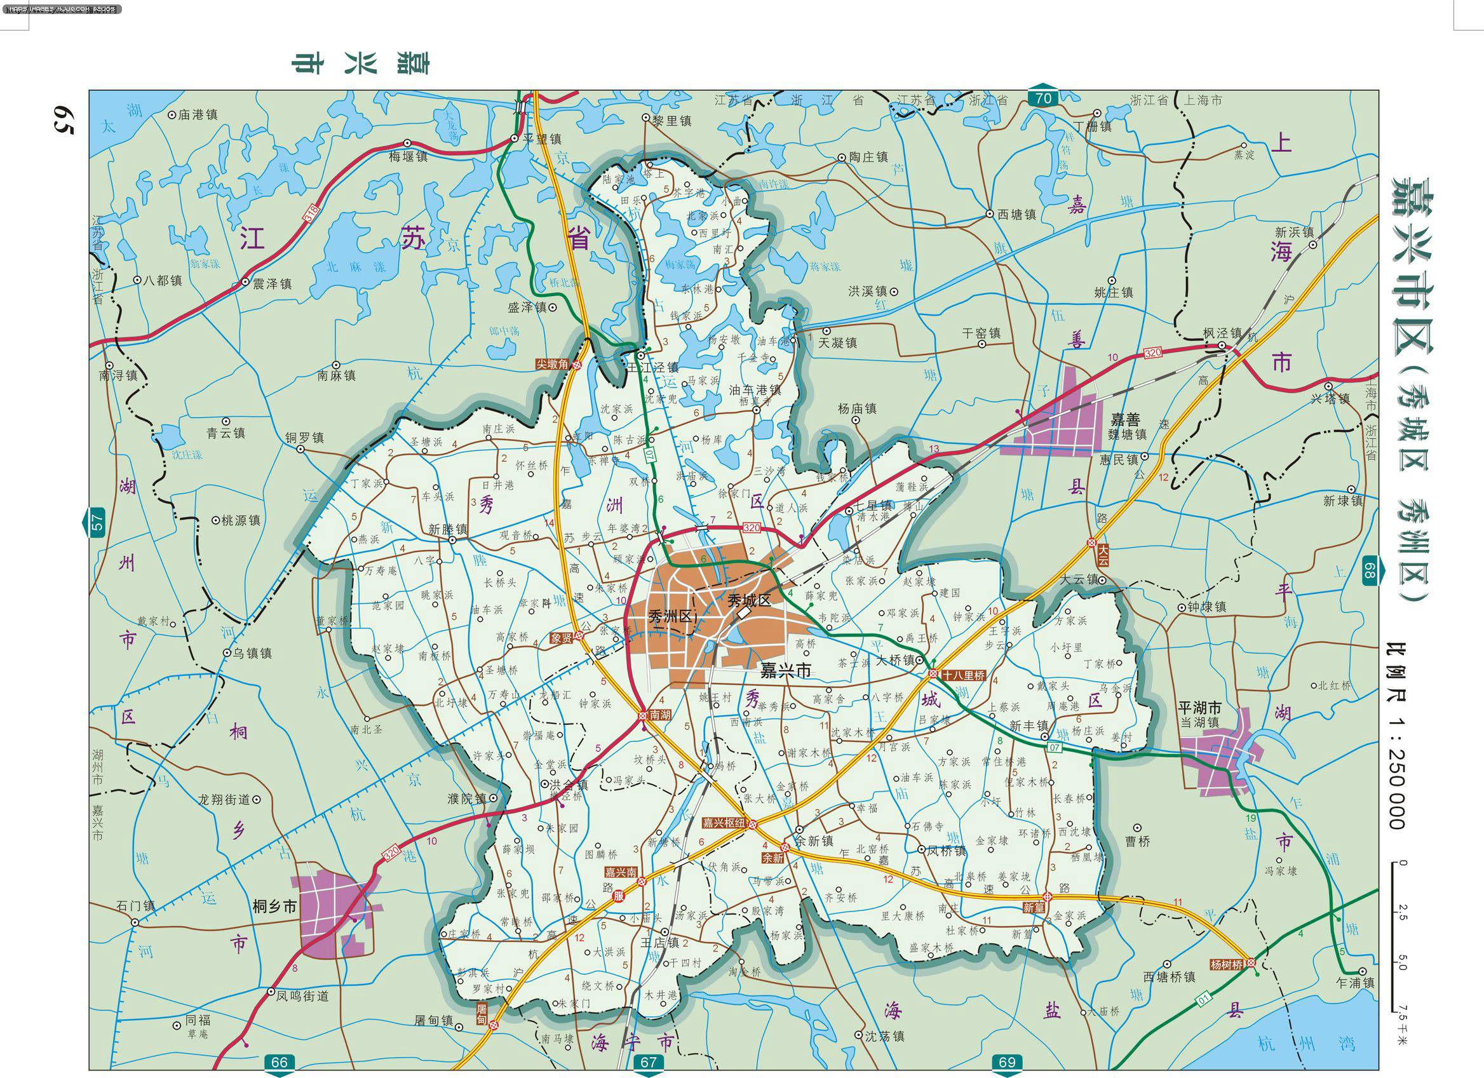The width and height of the screenshot is (1484, 1078).
Task: Click the 秀洲区 district label
Action: pyautogui.click(x=671, y=616)
